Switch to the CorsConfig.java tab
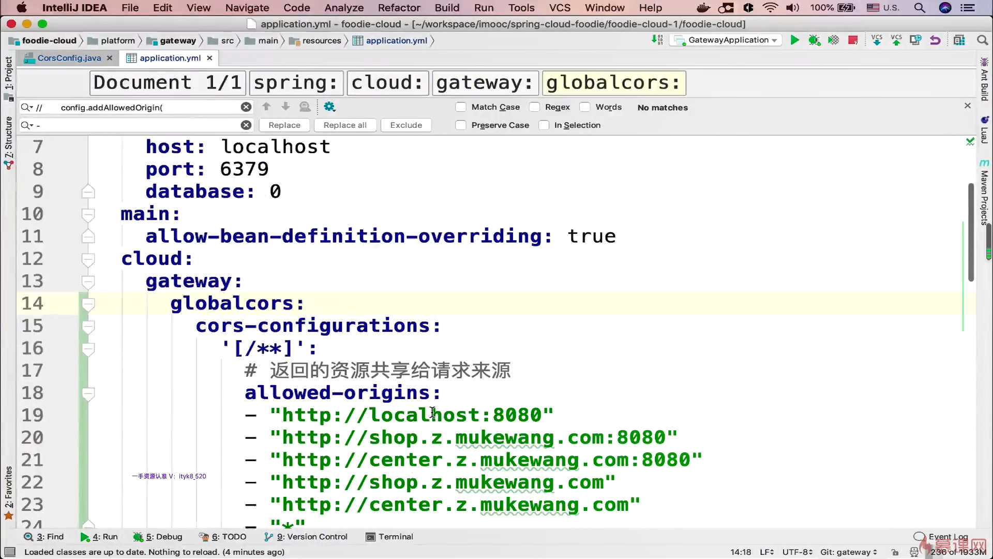 [69, 58]
